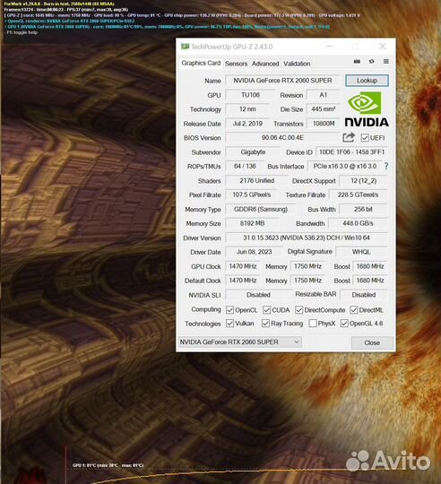This screenshot has width=441, height=484.
Task: Click the NVIDIA logo image
Action: (x=367, y=109)
